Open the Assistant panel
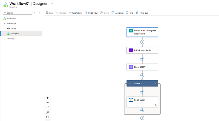Viewport: 219px width, 121px height. 117,13
